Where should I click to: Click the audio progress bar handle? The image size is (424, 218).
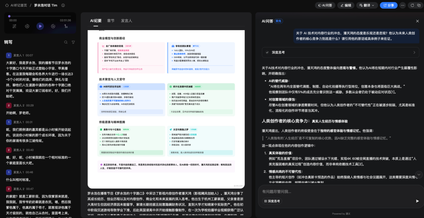(9, 16)
